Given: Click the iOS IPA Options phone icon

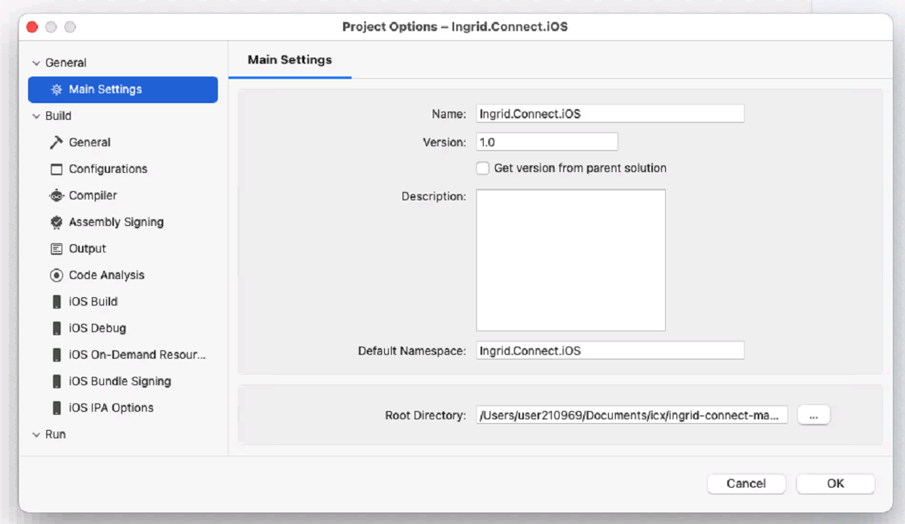Looking at the screenshot, I should [56, 407].
